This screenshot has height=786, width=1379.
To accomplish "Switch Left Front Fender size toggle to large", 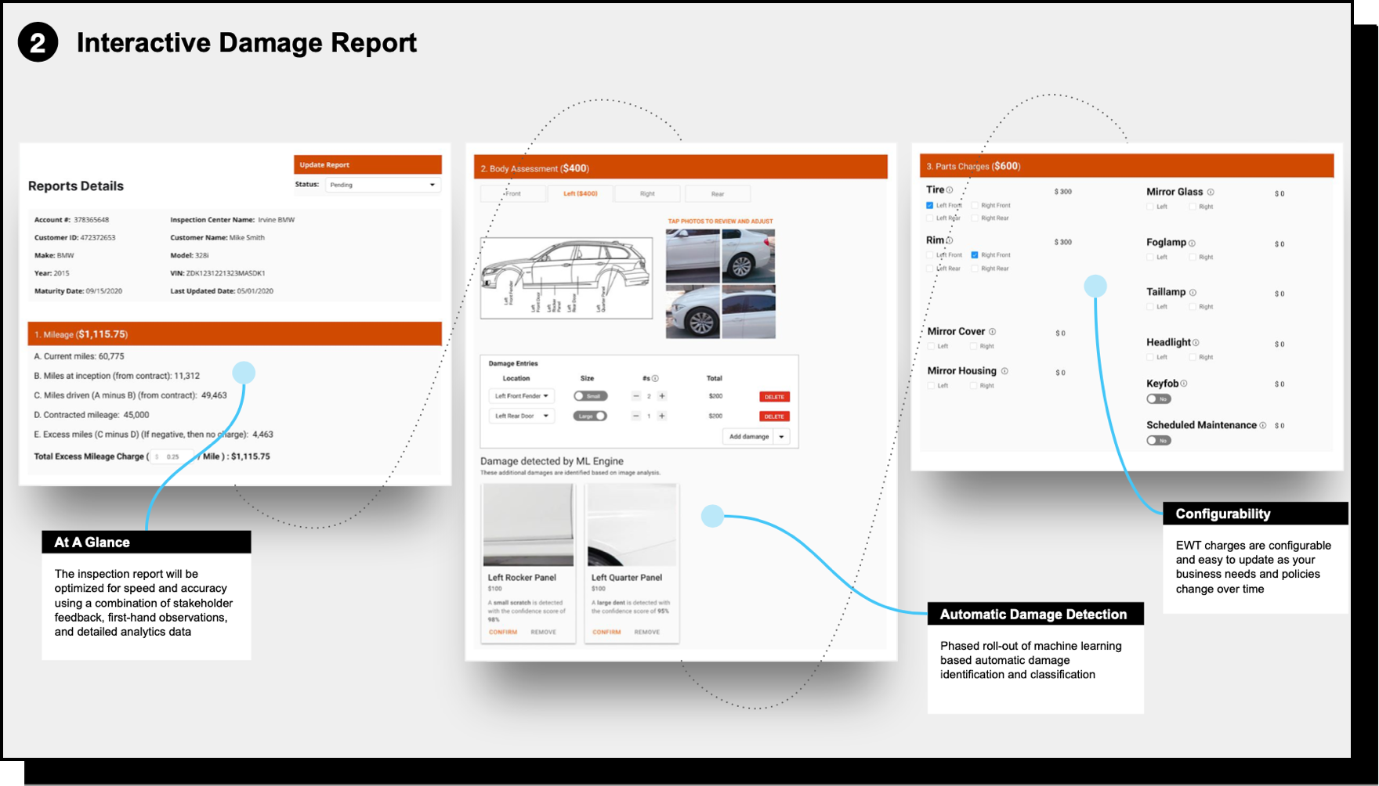I will coord(590,396).
